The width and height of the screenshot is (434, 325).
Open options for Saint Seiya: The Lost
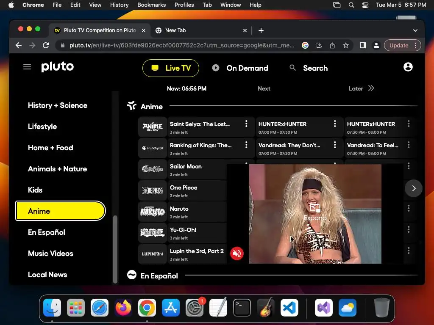[x=246, y=124]
